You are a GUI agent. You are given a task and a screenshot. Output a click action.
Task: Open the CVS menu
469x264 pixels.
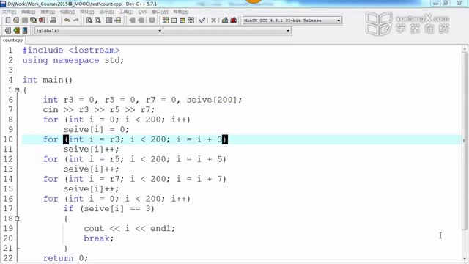tap(142, 12)
